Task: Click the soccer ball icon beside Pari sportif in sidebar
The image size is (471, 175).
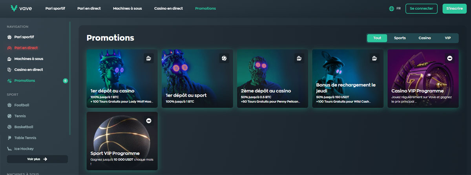Action: [9, 37]
